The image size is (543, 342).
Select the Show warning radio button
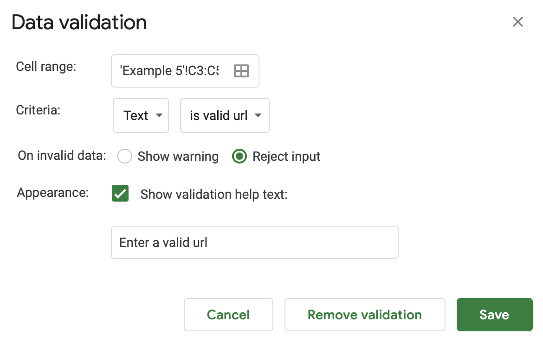click(x=125, y=157)
